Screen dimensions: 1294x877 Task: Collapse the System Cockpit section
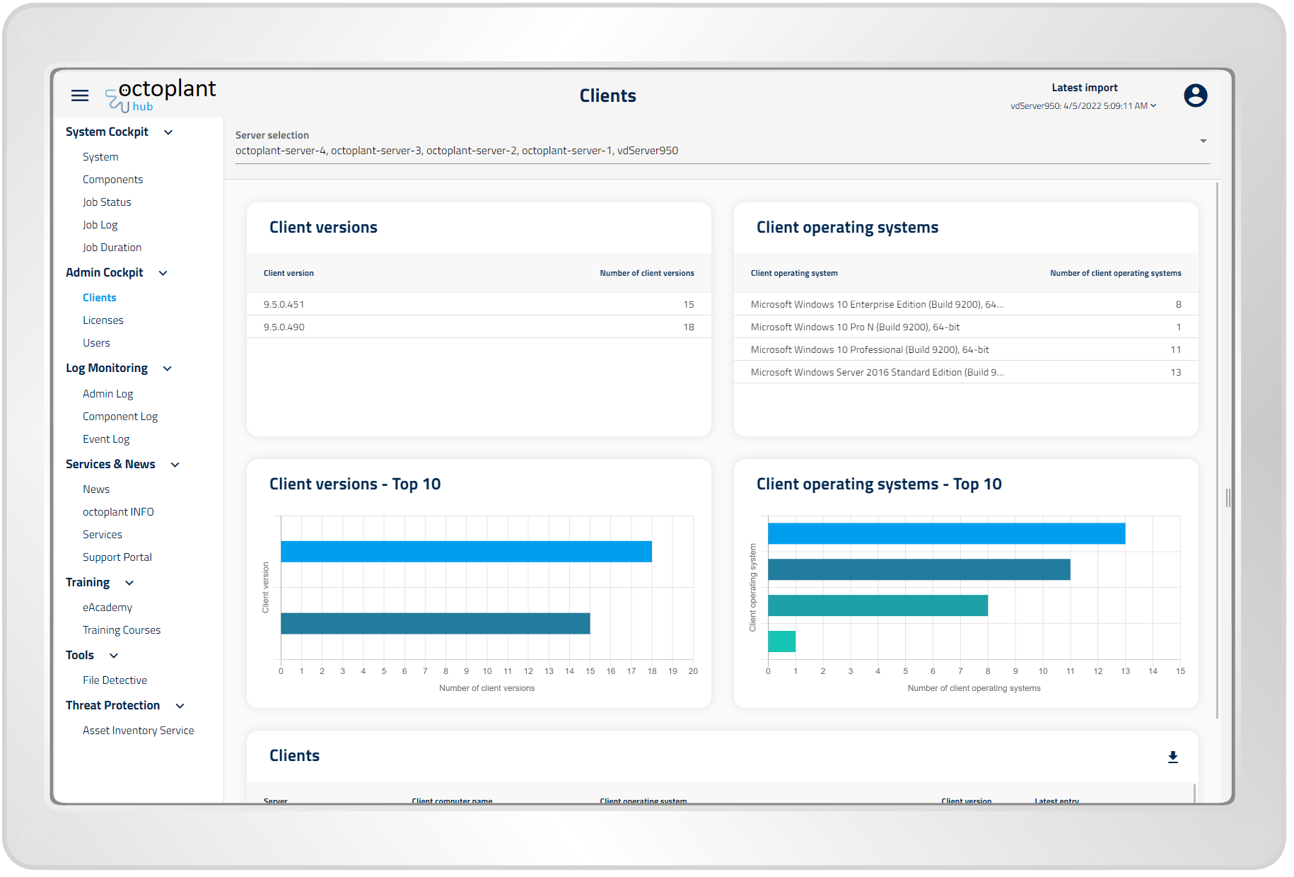[x=168, y=132]
